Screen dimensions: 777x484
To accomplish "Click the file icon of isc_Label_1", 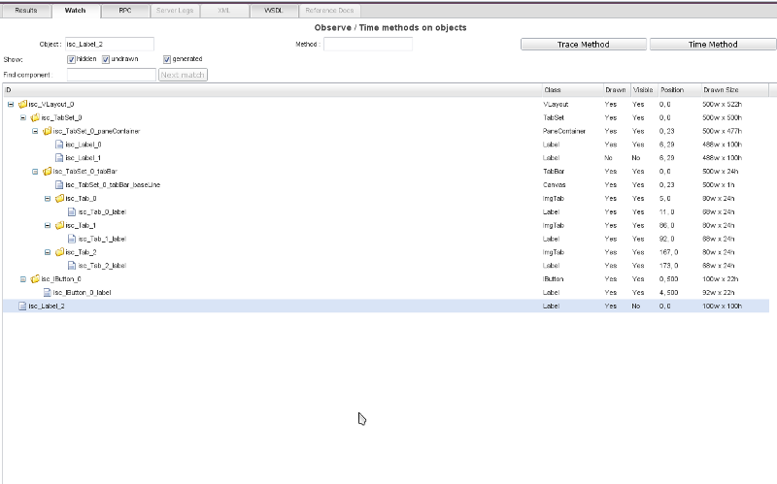I will point(59,157).
